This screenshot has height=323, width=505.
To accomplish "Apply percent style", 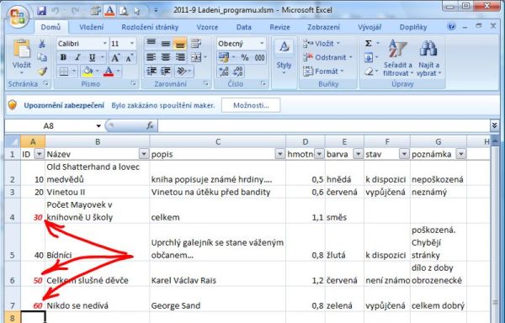I will click(245, 57).
